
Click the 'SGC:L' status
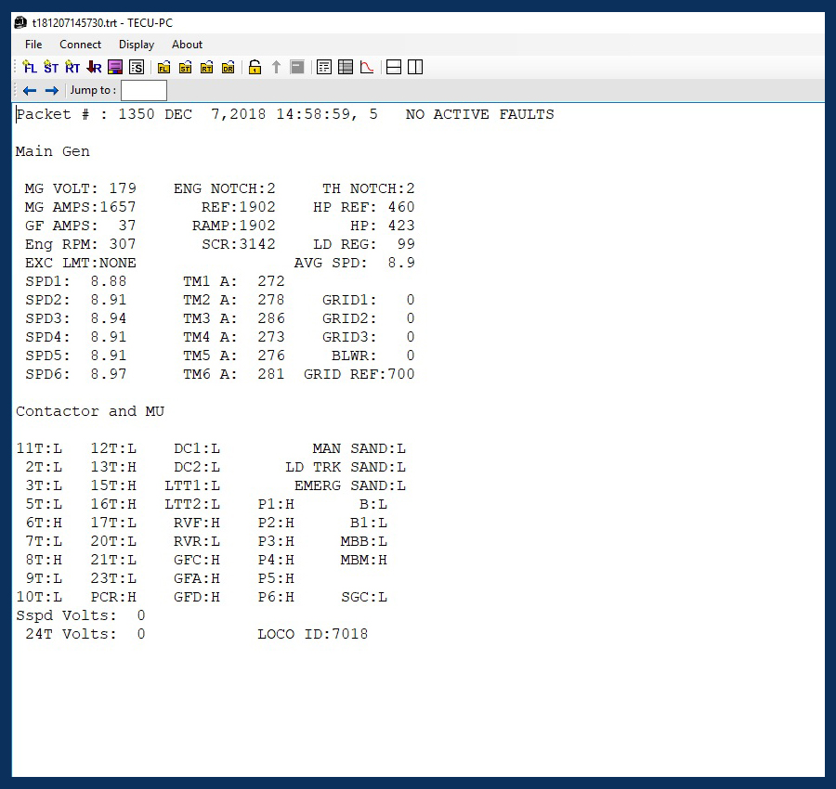pyautogui.click(x=363, y=598)
